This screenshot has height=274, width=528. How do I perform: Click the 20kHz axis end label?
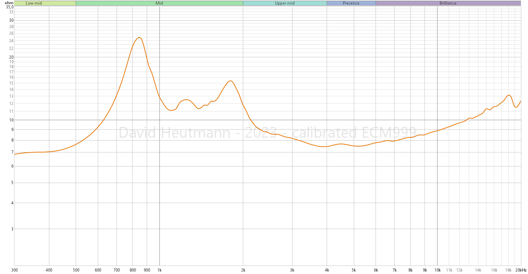point(521,270)
